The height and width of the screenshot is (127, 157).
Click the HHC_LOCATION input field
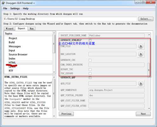click(112, 54)
